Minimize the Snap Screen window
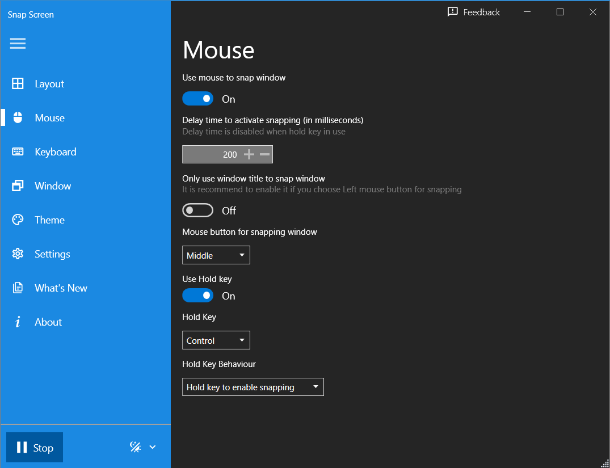 [527, 12]
